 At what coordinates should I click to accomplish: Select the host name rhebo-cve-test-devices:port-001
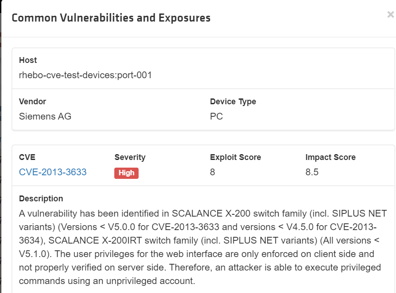point(85,75)
